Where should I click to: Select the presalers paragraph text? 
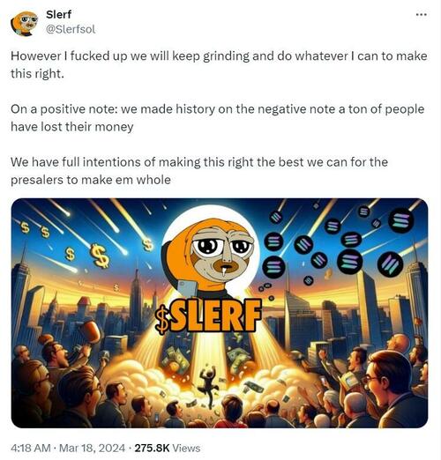point(199,171)
